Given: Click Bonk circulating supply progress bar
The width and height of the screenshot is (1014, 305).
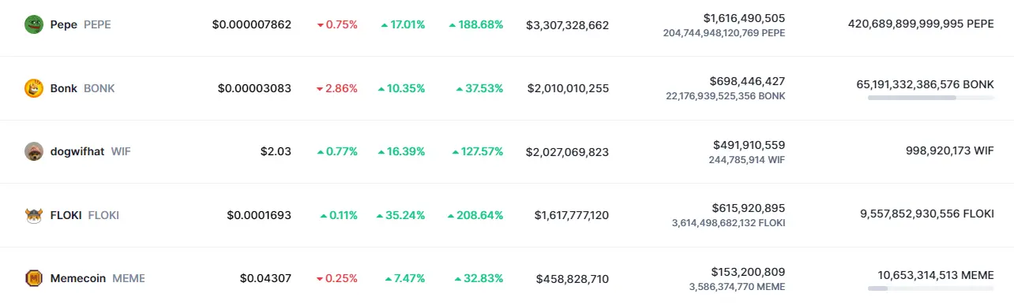Looking at the screenshot, I should click(x=930, y=98).
